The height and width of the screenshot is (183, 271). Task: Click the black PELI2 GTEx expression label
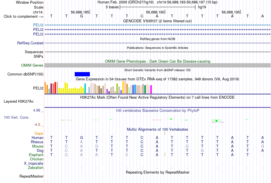click(38, 88)
